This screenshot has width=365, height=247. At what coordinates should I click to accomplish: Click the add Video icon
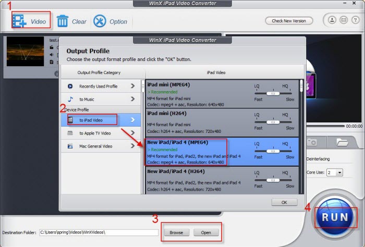(19, 21)
